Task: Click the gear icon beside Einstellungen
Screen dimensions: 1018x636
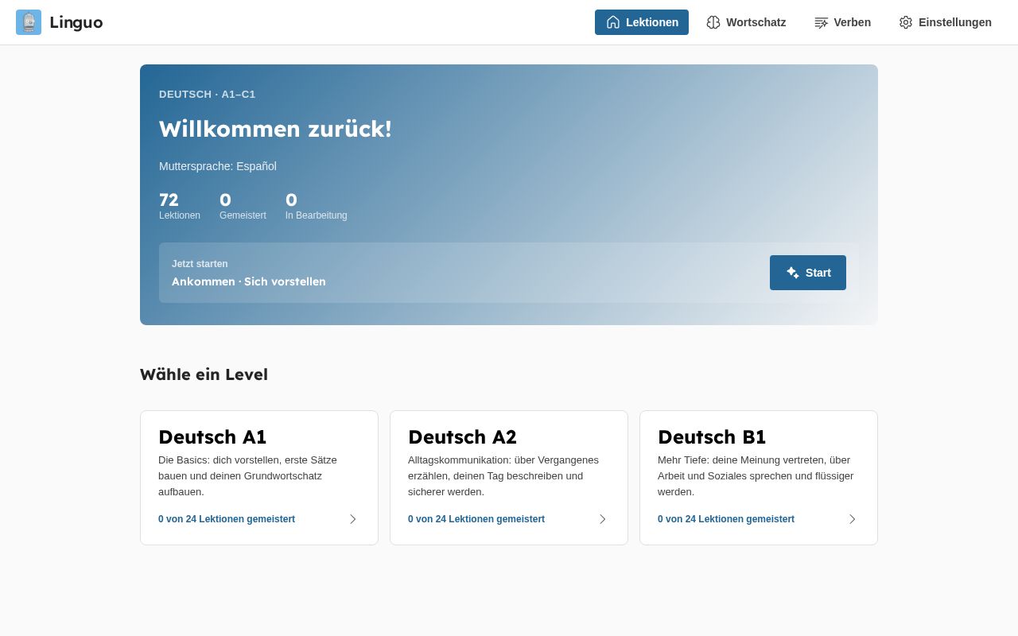Action: pyautogui.click(x=906, y=22)
